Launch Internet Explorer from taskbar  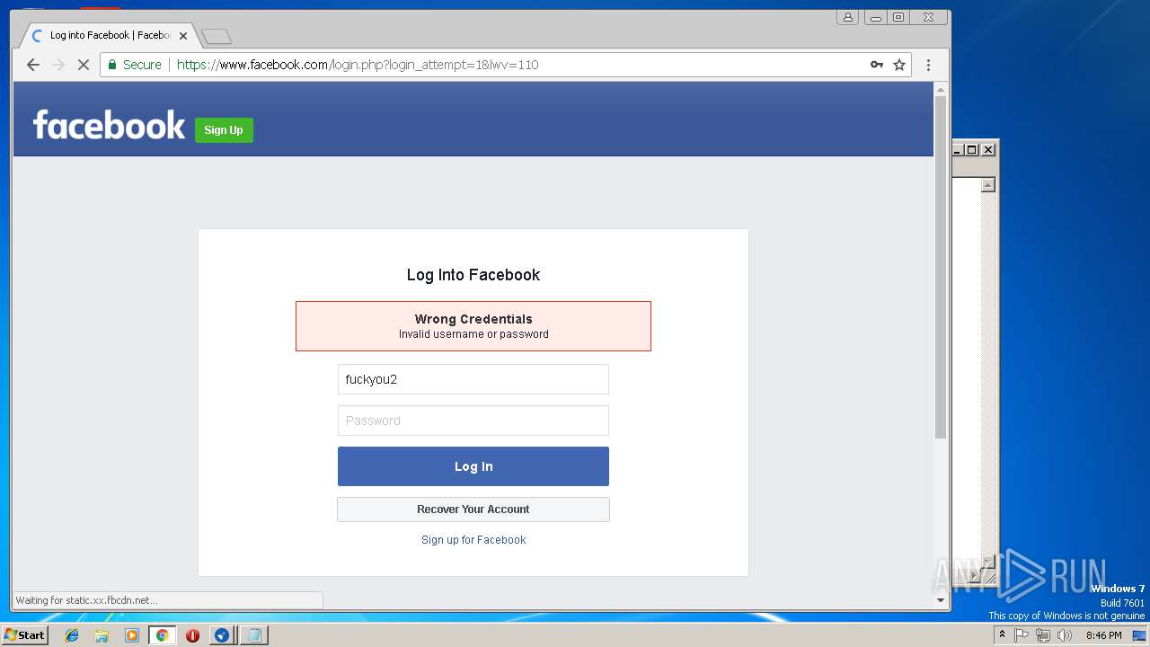coord(72,635)
